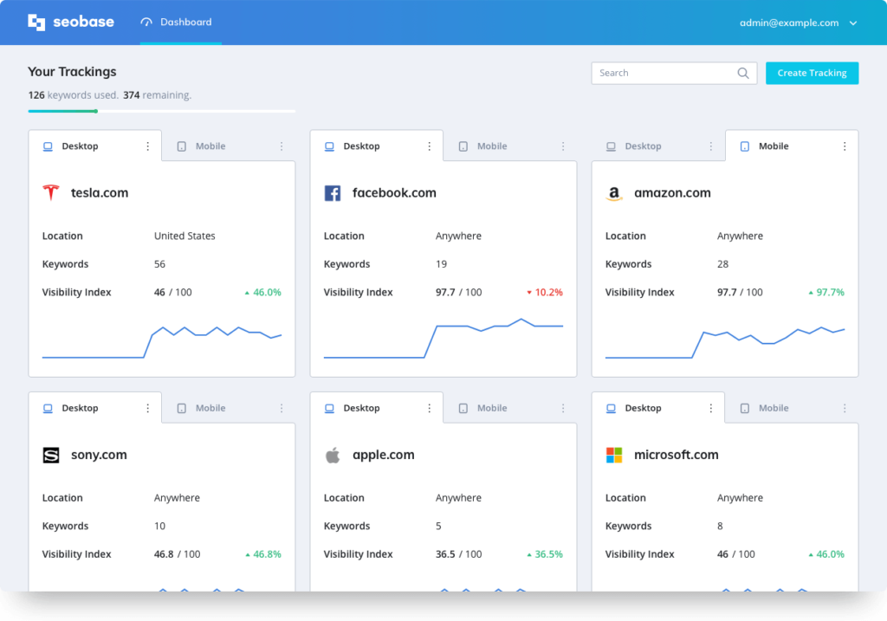Expand the admin@example.com account menu
The width and height of the screenshot is (887, 621).
click(798, 23)
